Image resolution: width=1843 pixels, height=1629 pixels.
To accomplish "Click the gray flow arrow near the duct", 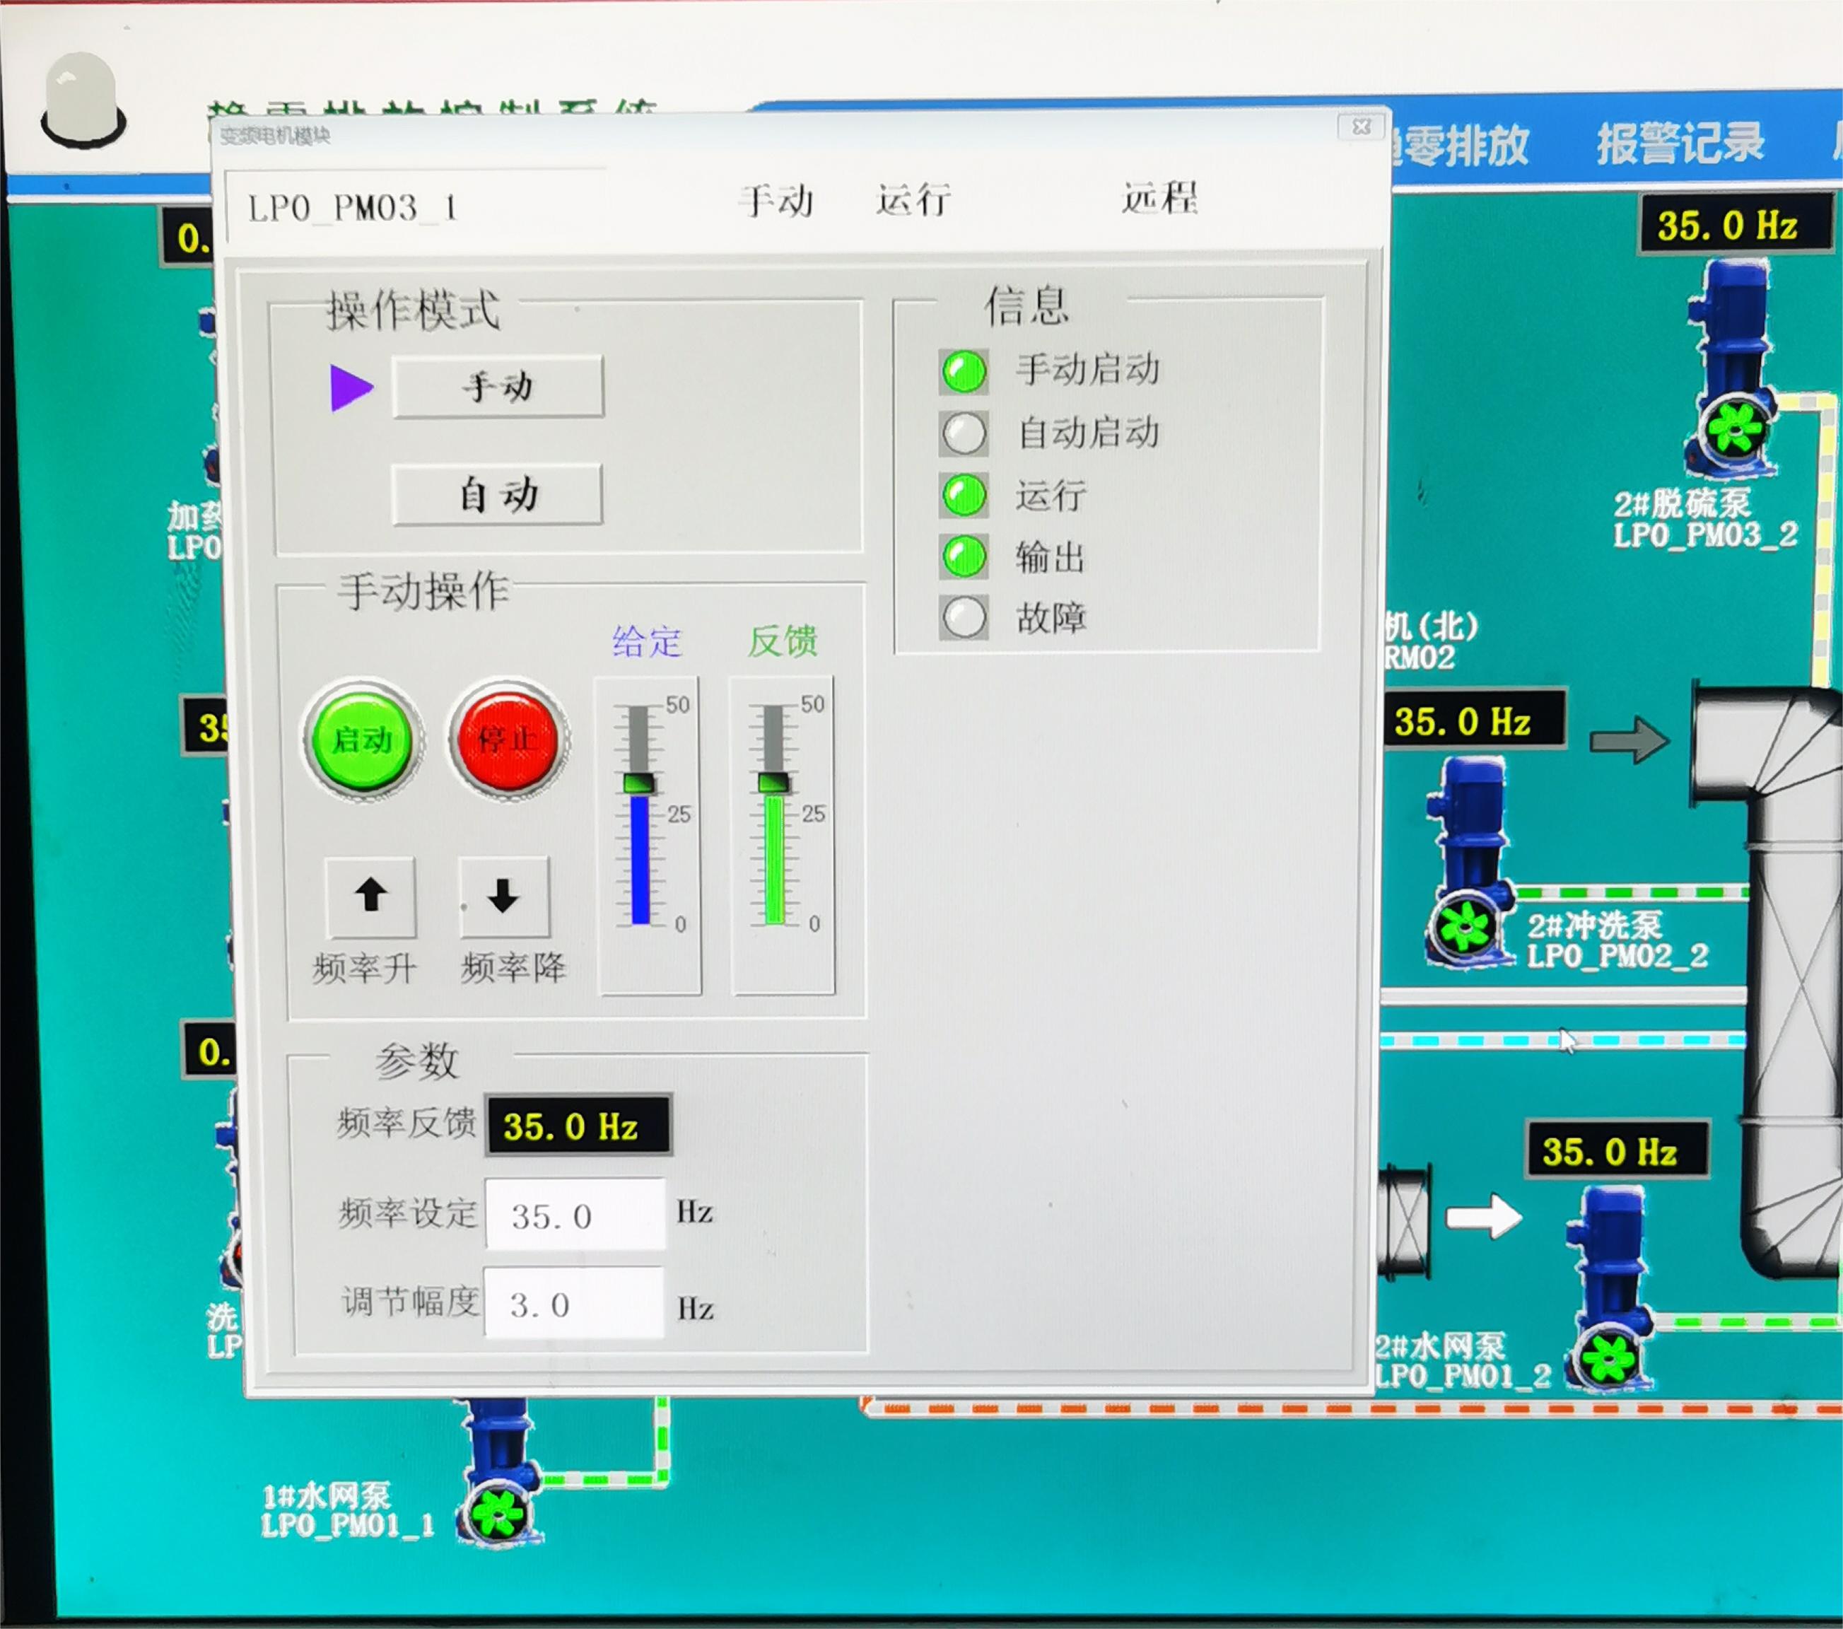I will (x=1628, y=740).
